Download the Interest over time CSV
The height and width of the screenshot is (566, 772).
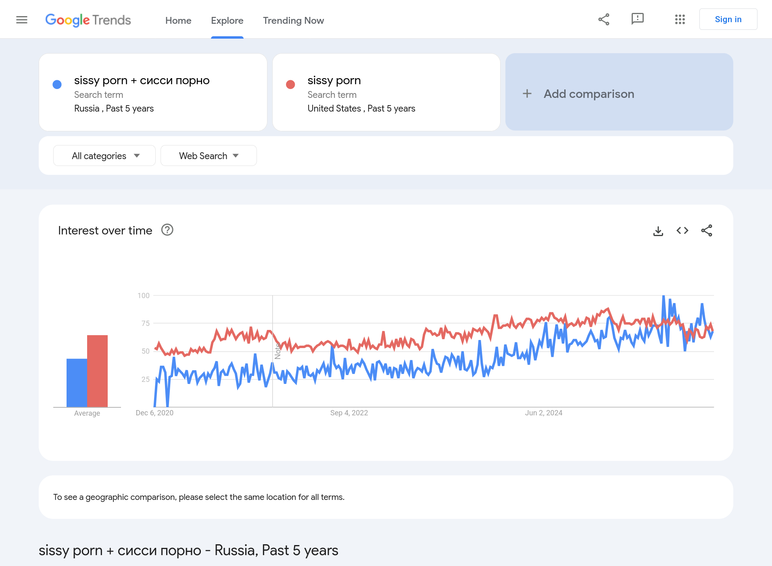[658, 231]
